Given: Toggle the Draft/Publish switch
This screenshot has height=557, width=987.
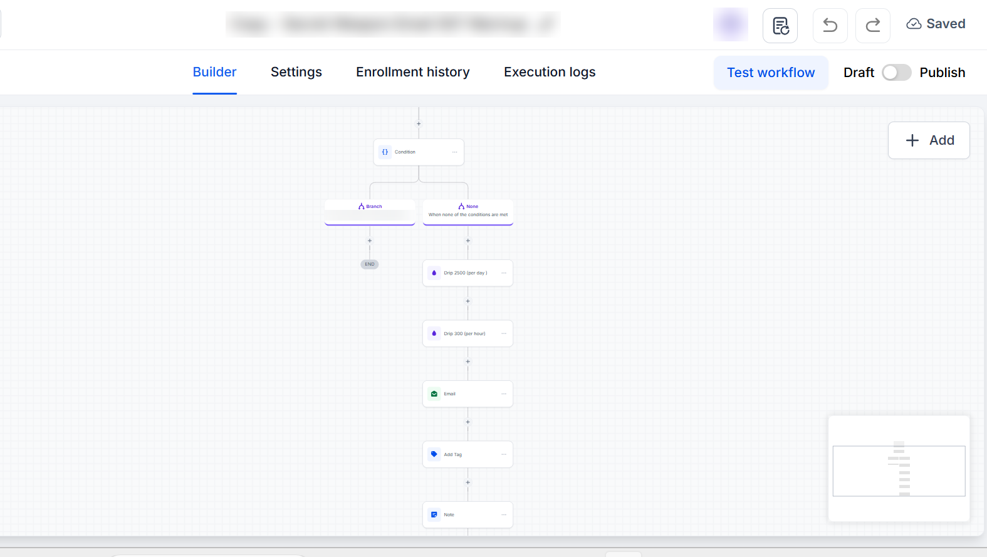Looking at the screenshot, I should click(897, 73).
